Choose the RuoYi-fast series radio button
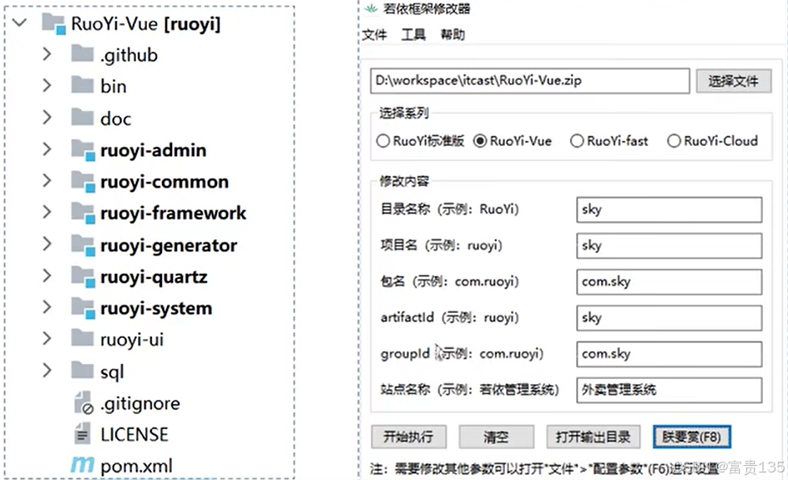This screenshot has height=480, width=788. pyautogui.click(x=577, y=141)
